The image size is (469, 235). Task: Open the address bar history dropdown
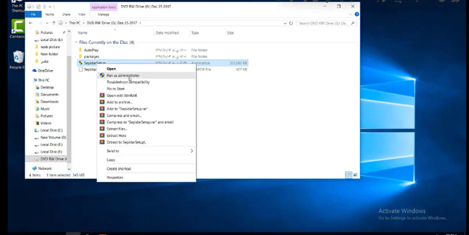(x=285, y=23)
